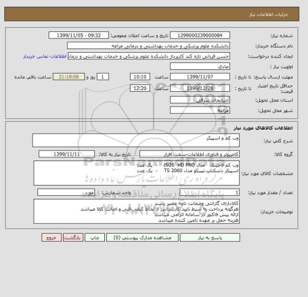Click the priority field عادی
308x297 pixels.
pos(200,66)
